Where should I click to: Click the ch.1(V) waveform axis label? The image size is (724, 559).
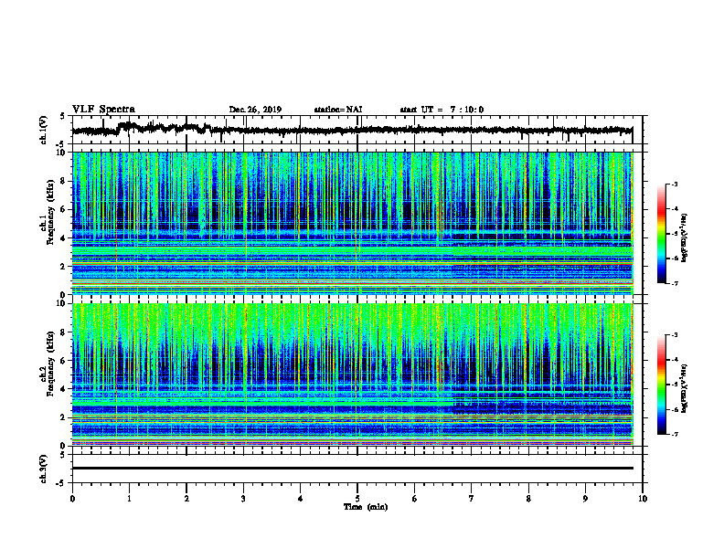tap(44, 130)
